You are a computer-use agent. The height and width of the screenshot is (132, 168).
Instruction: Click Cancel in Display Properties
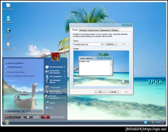click(113, 92)
